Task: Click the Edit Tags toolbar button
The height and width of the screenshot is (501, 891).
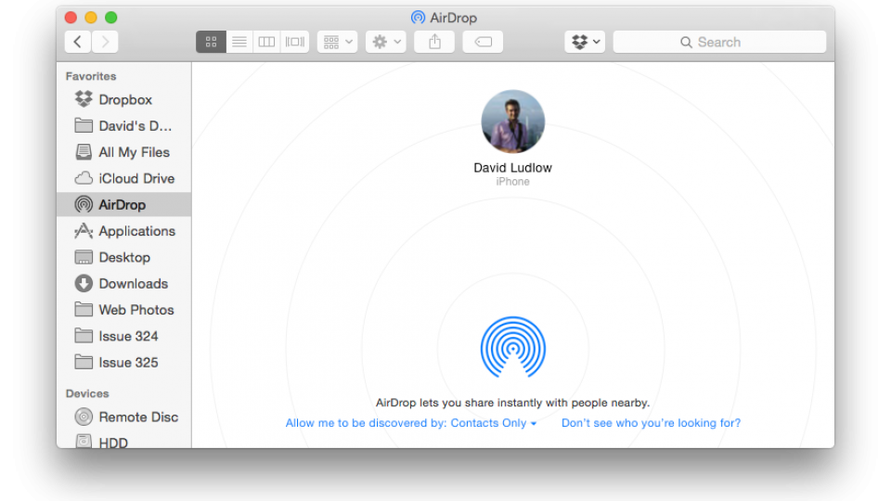Action: point(483,42)
